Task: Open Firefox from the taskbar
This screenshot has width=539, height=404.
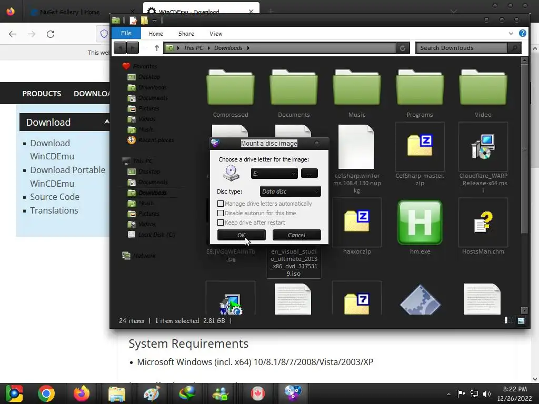Action: (x=82, y=393)
